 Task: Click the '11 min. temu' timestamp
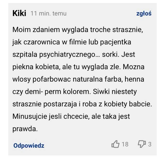(x=48, y=13)
